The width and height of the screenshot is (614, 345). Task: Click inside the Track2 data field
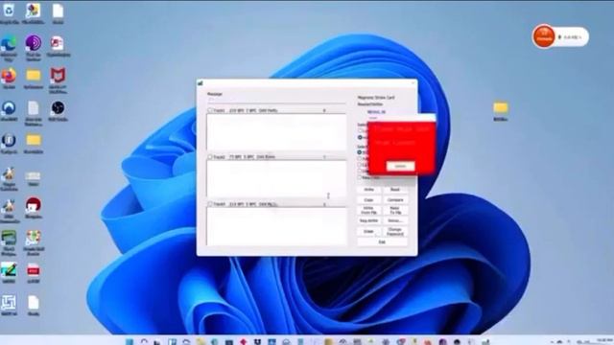276,178
